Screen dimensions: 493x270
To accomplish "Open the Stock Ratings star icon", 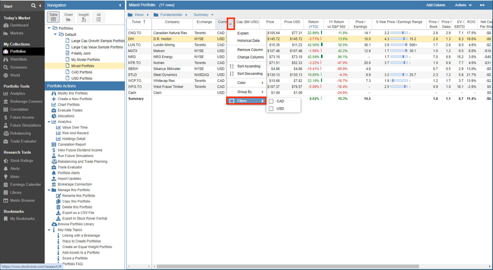I will 6,161.
